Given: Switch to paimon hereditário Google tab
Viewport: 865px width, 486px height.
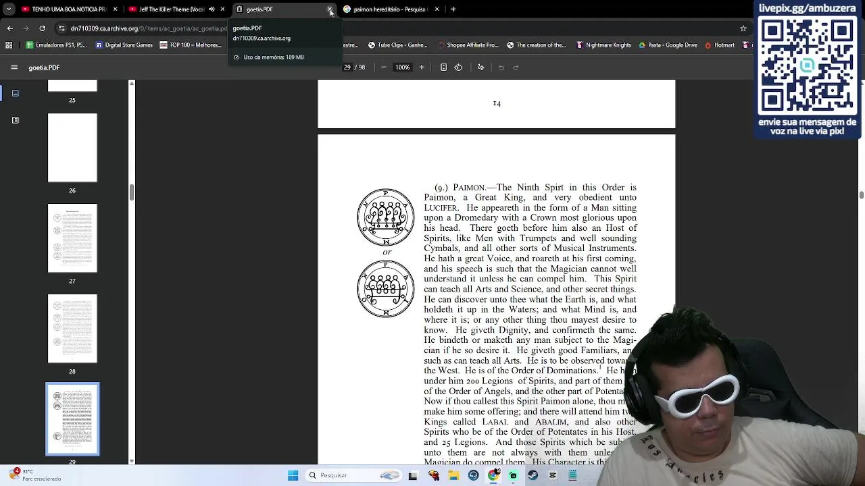Looking at the screenshot, I should 391,9.
